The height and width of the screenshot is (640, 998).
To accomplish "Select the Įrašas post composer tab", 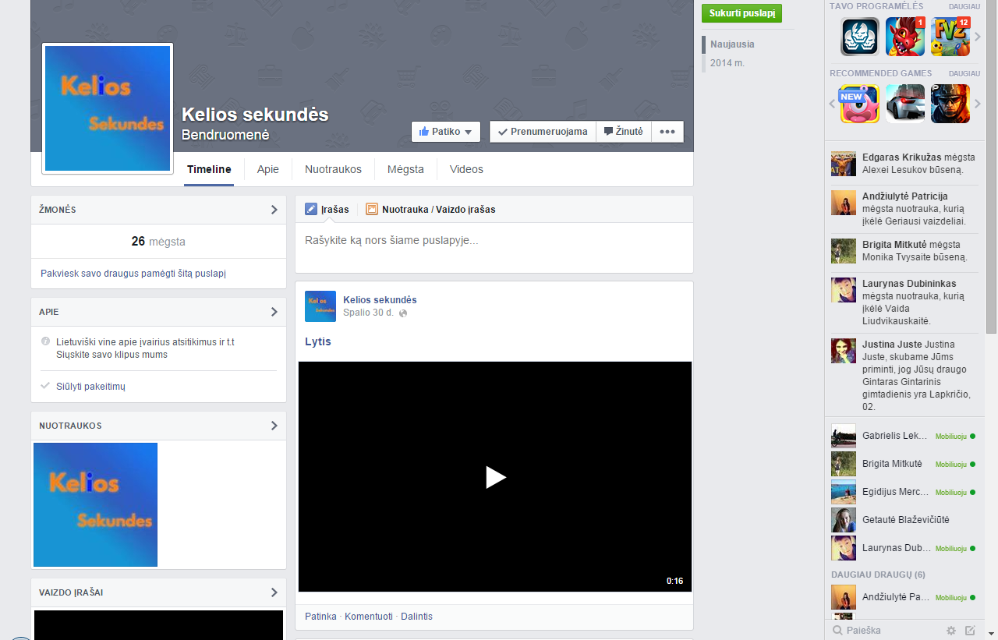I will point(327,209).
